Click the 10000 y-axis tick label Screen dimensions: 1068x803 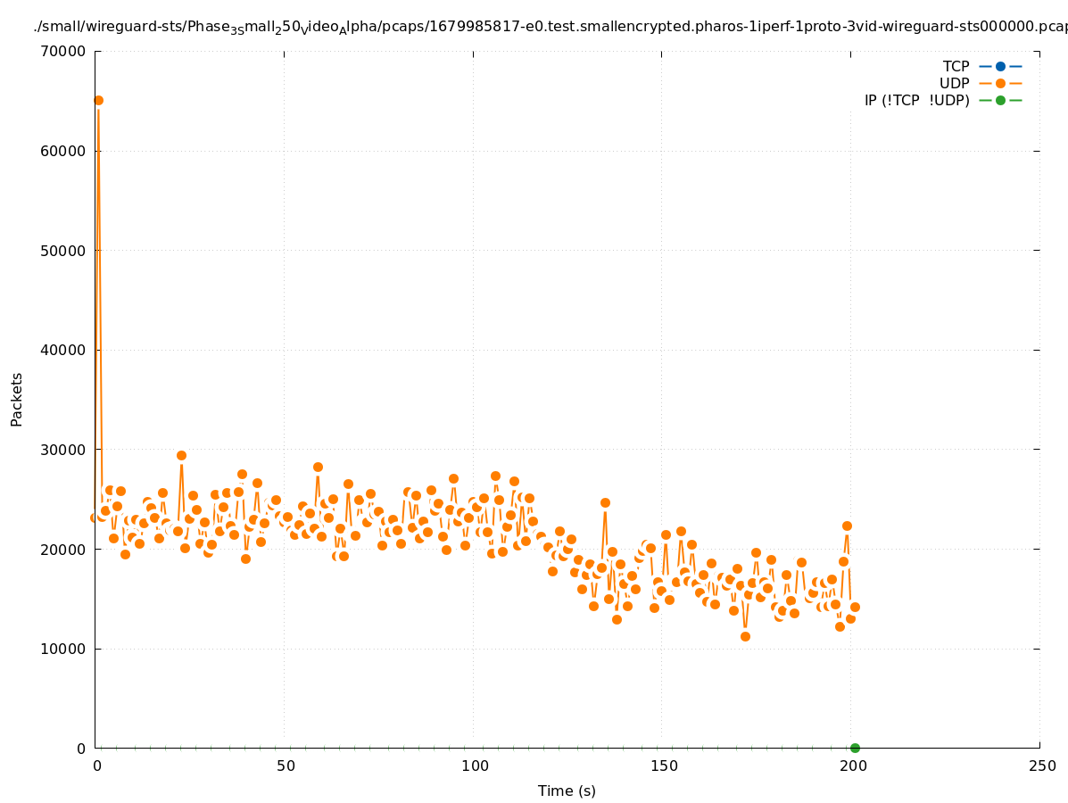point(62,649)
